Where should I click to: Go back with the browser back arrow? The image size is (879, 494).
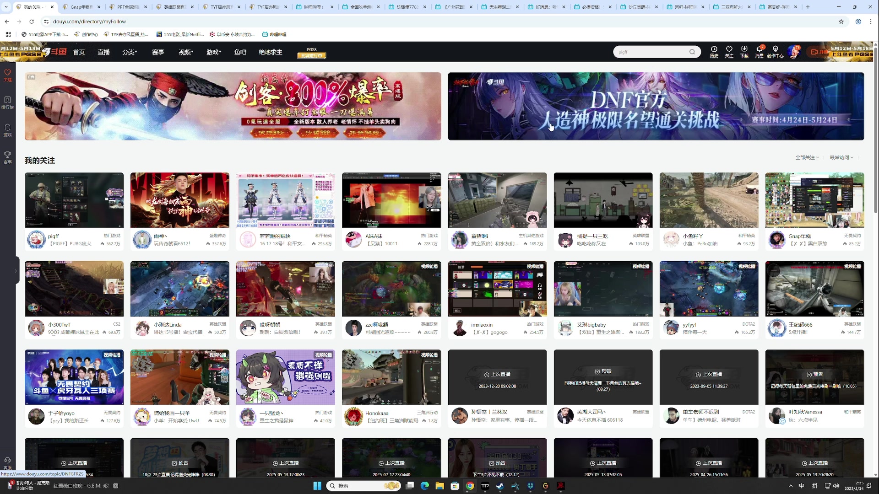tap(7, 21)
